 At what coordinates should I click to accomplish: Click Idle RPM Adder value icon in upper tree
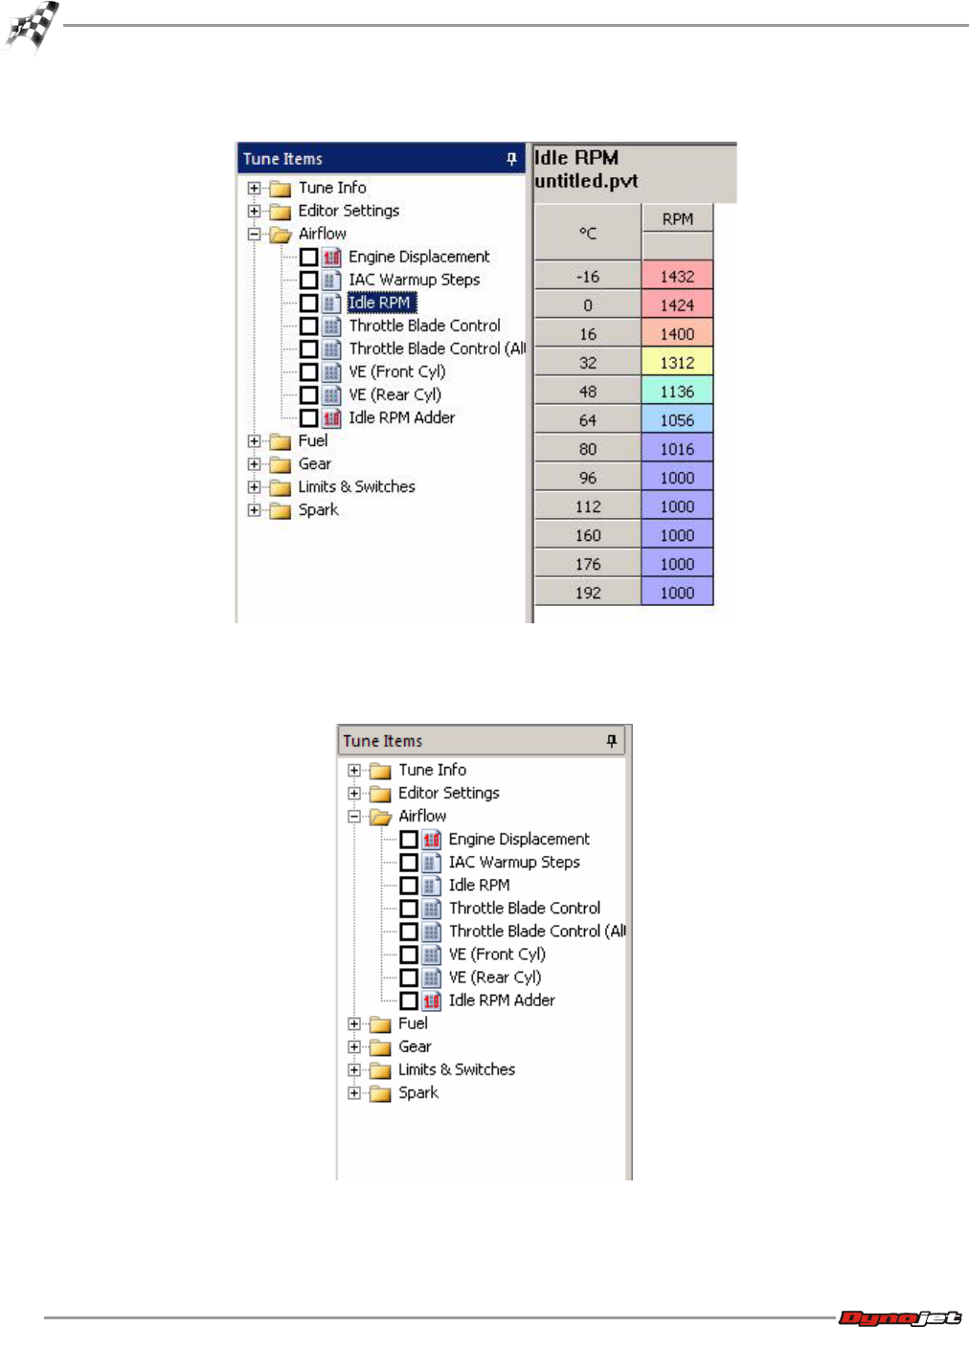coord(331,417)
